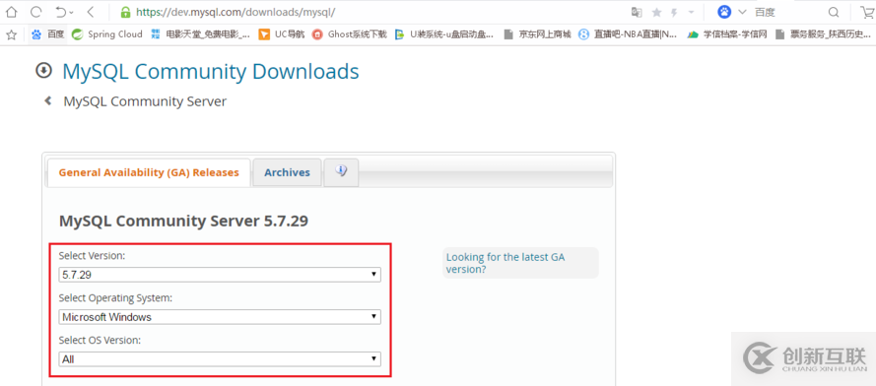Click the Select Operating System label
Screen dimensions: 876x386
tap(115, 298)
